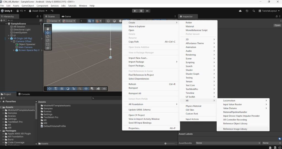Click the Project panel search field

pyautogui.click(x=107, y=98)
